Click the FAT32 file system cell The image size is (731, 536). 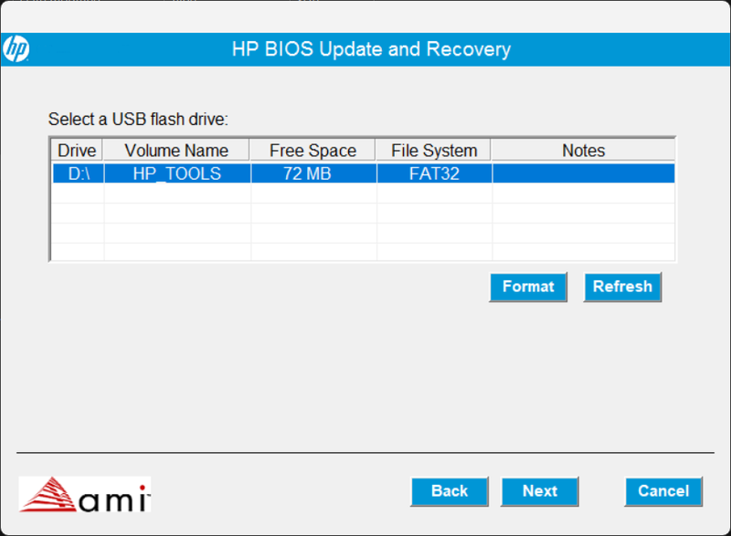pyautogui.click(x=434, y=173)
